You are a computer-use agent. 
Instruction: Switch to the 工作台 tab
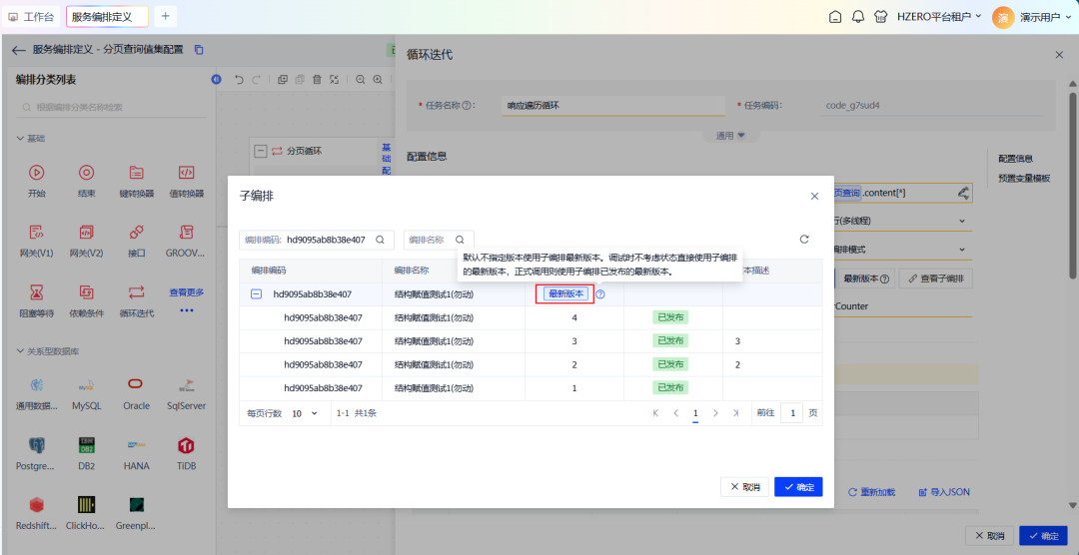[x=31, y=17]
